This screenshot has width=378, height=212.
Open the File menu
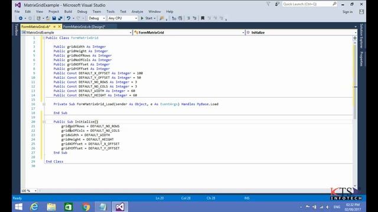(x=17, y=12)
